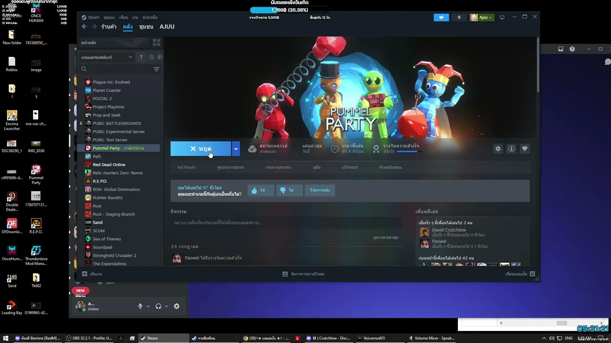Open the discussions tab
The image size is (611, 343).
click(278, 167)
